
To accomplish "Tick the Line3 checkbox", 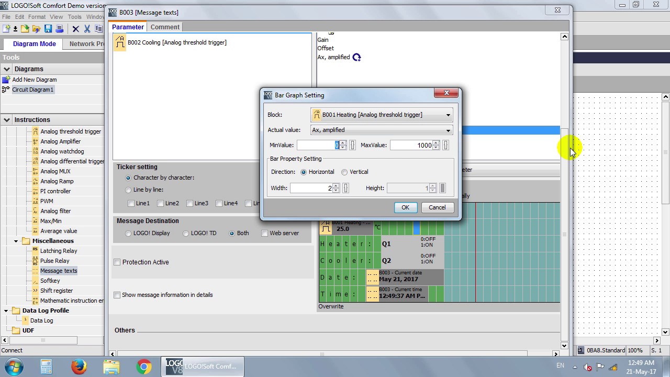I will tap(190, 203).
